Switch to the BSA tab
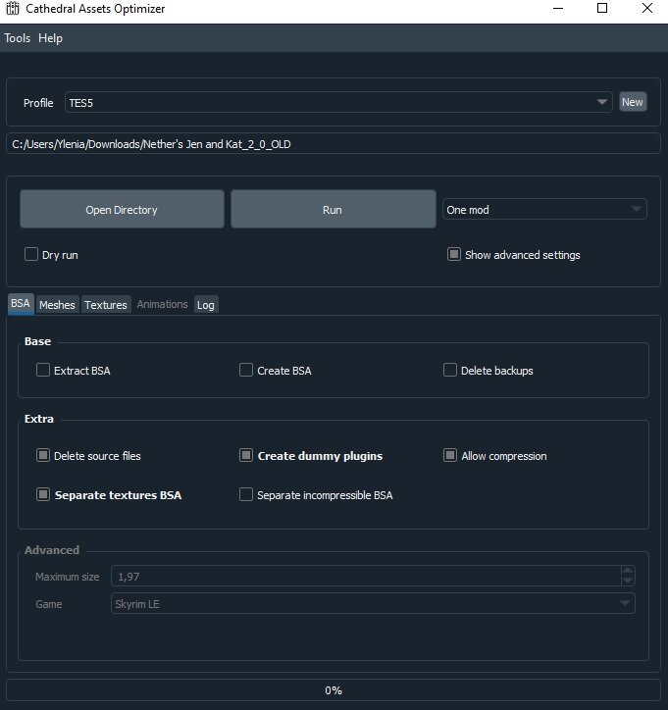668x710 pixels. point(21,303)
